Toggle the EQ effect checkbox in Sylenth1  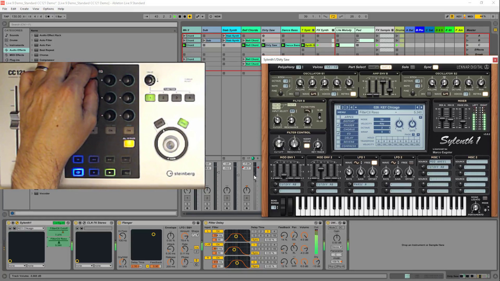tap(338, 134)
